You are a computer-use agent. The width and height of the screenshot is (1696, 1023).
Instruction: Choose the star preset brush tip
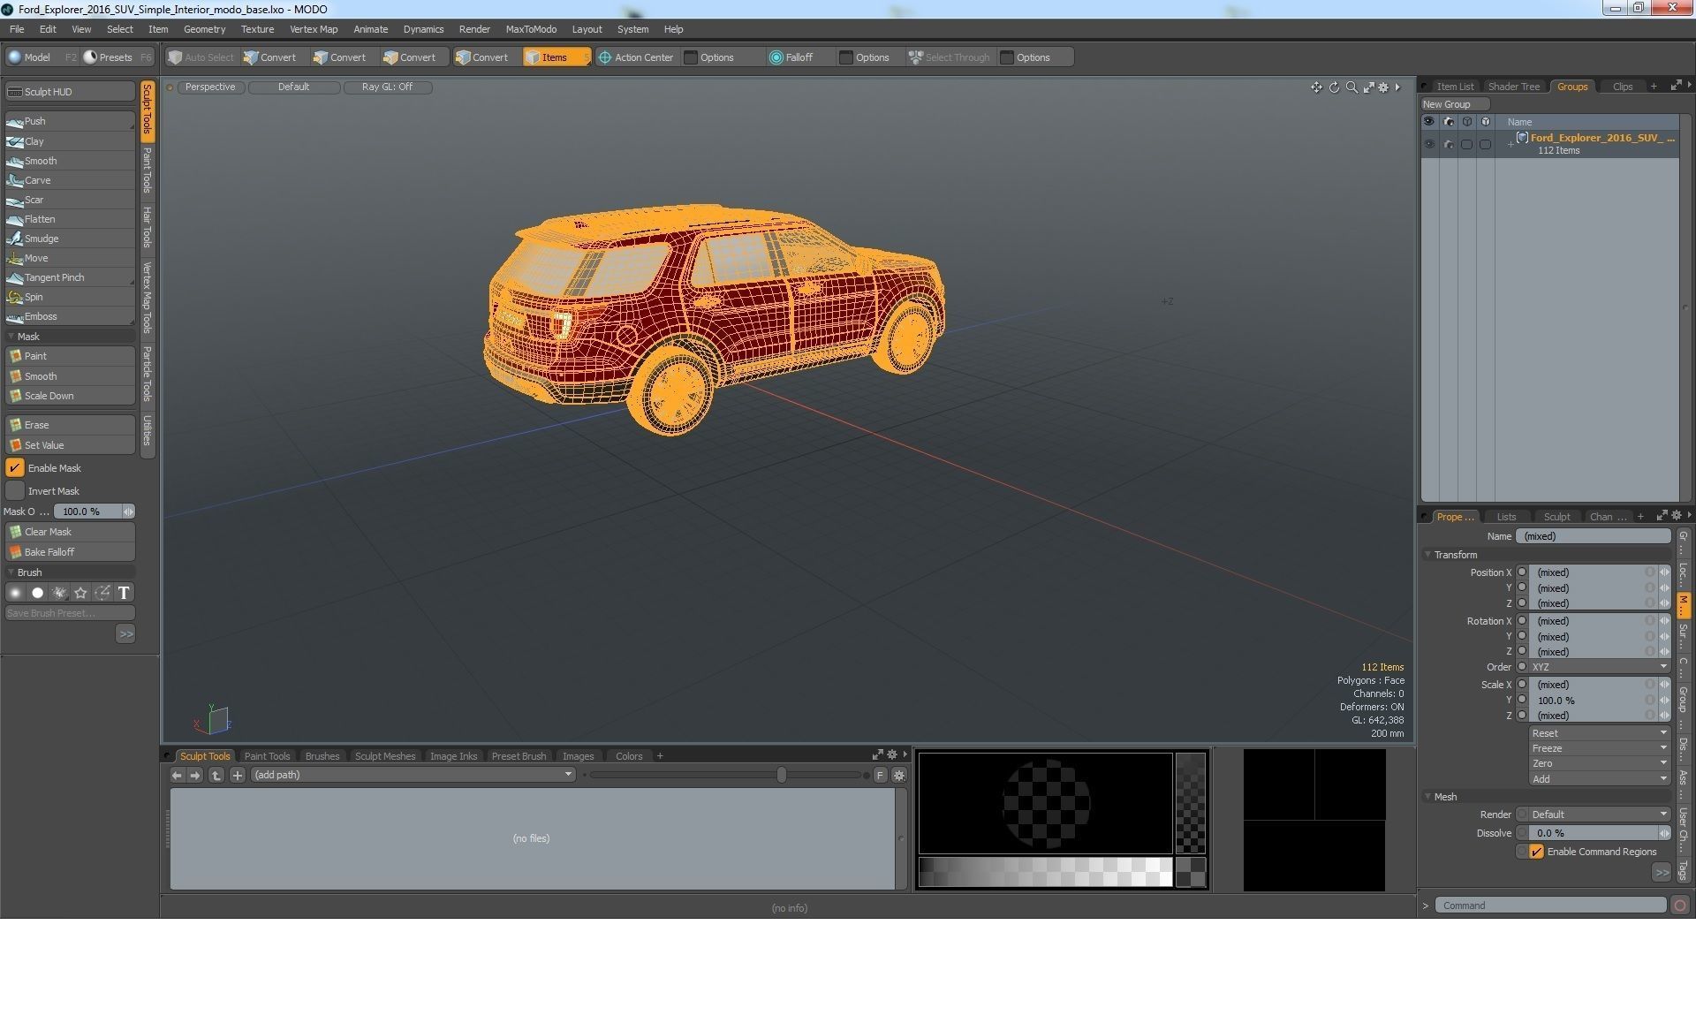(x=80, y=593)
